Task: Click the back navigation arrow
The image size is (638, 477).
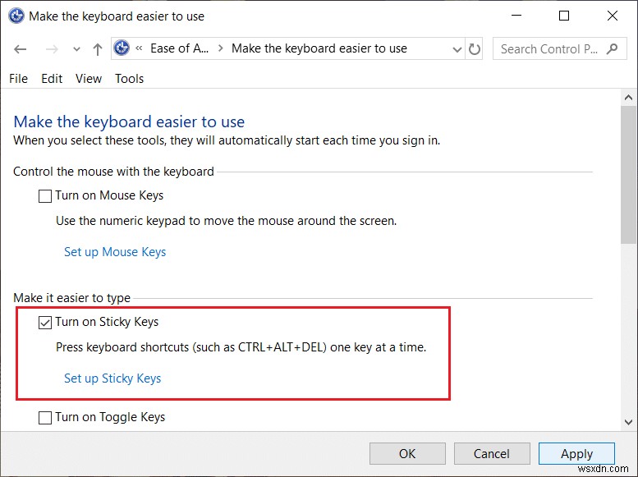Action: (x=20, y=49)
